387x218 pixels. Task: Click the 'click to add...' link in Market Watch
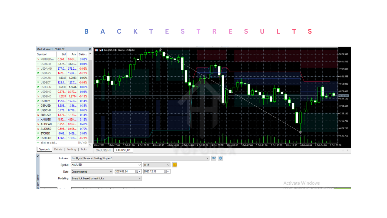[x=49, y=143]
